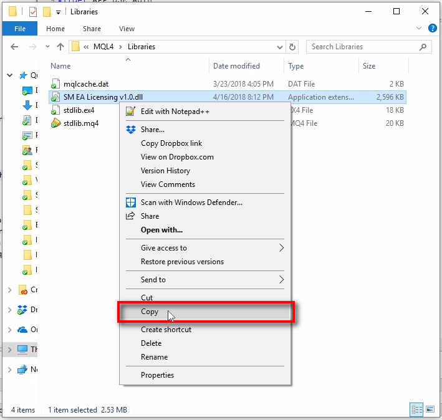Image resolution: width=442 pixels, height=420 pixels.
Task: Click the Windows Defender shield icon
Action: (x=131, y=203)
